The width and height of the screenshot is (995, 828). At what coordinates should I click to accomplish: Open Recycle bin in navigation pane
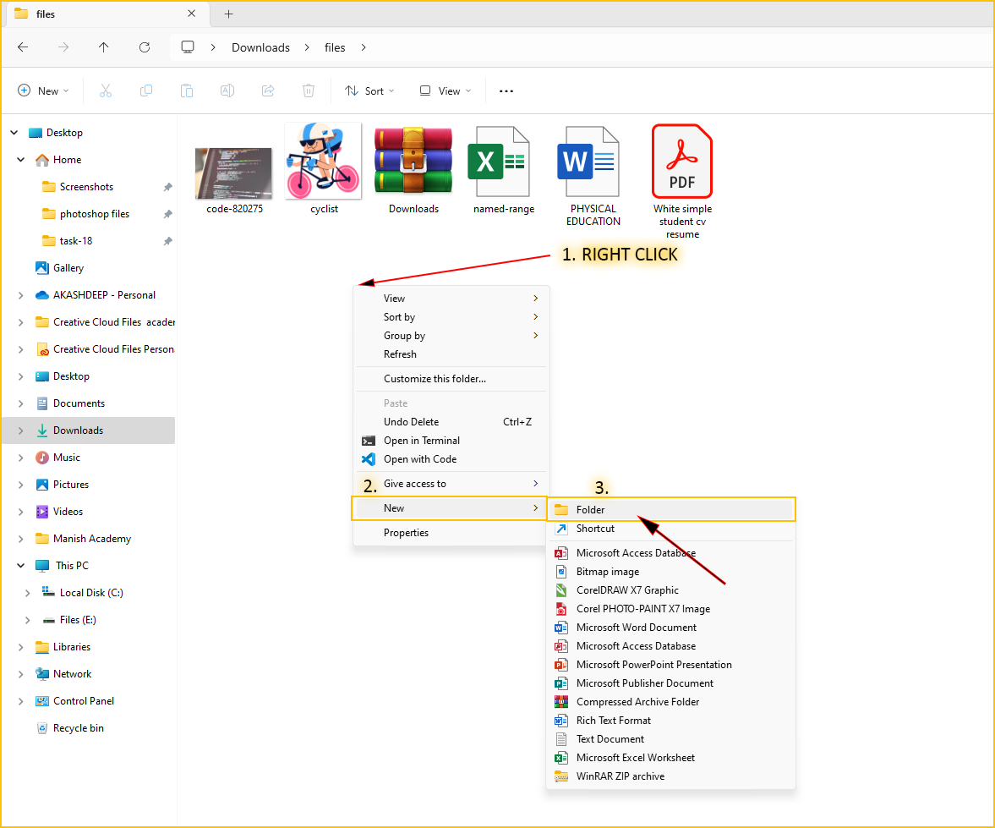[x=78, y=728]
